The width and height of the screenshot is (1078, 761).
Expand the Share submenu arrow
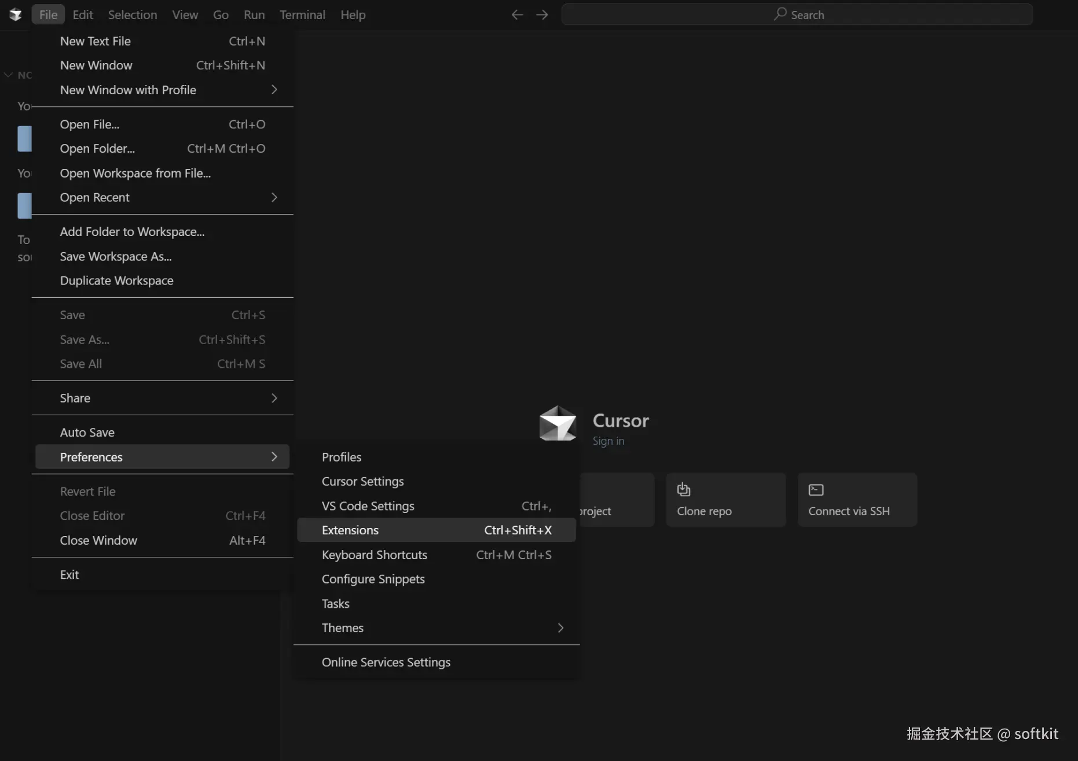pyautogui.click(x=274, y=398)
